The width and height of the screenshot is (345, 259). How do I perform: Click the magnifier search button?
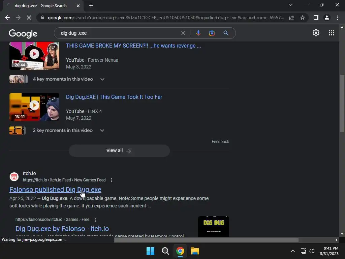[x=226, y=33]
